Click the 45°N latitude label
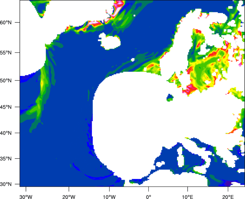This screenshot has height=199, width=245. click(6, 107)
